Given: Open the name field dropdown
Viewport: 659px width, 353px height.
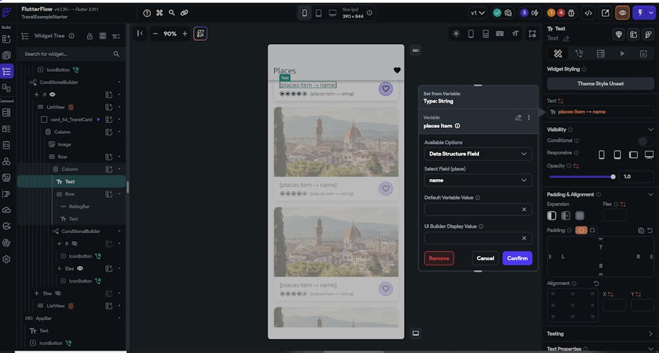Looking at the screenshot, I should click(x=478, y=180).
